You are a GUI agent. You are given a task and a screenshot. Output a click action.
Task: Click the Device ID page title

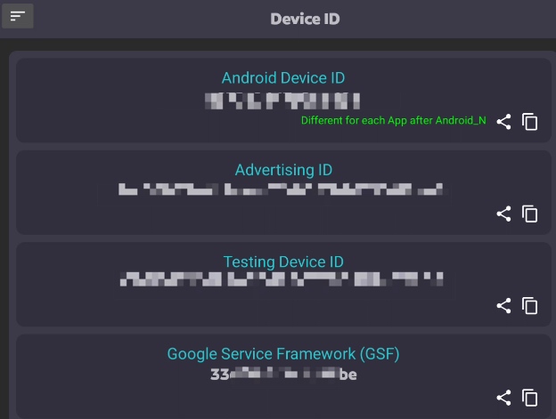click(305, 19)
